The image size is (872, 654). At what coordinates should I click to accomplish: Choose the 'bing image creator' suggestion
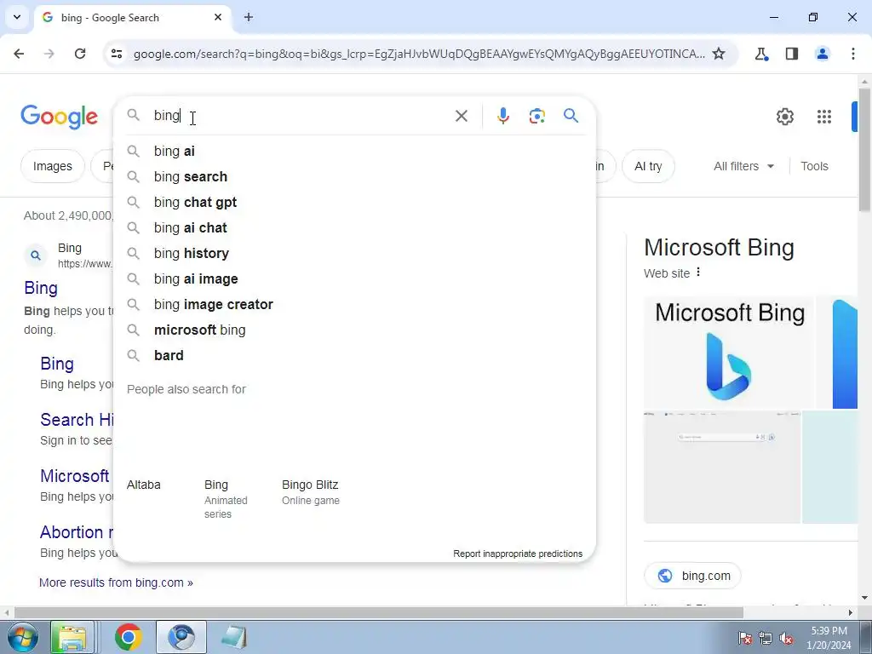click(354, 304)
